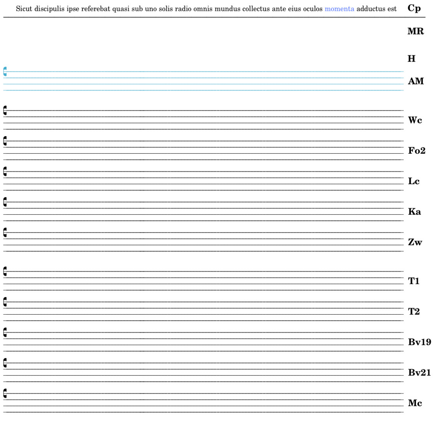The width and height of the screenshot is (435, 421).
Task: Select the Cp source label
Action: pyautogui.click(x=414, y=8)
